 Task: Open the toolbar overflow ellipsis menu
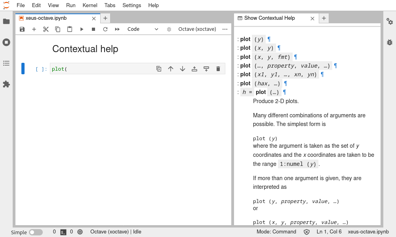[225, 29]
